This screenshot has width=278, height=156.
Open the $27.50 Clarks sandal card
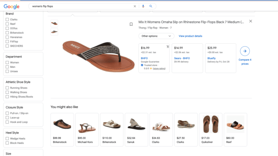pos(186,130)
